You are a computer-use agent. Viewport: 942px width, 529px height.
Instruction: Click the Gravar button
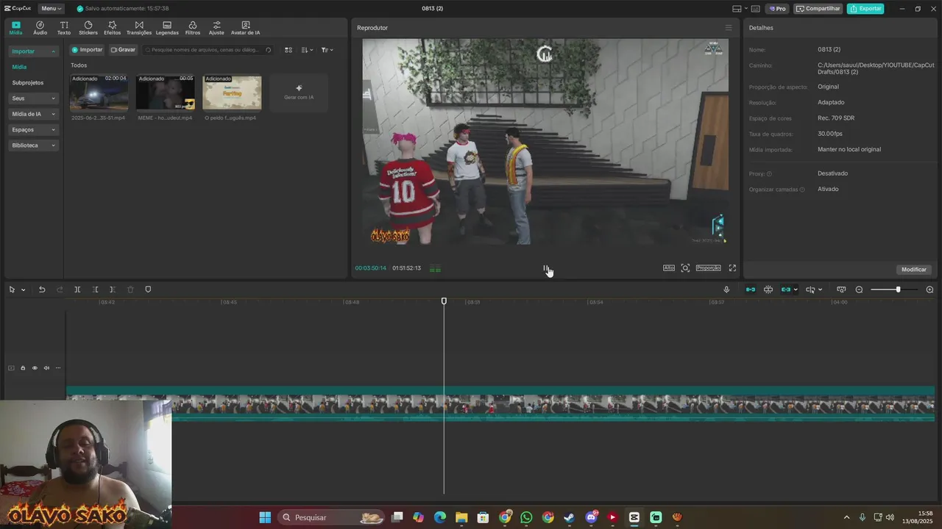[123, 50]
